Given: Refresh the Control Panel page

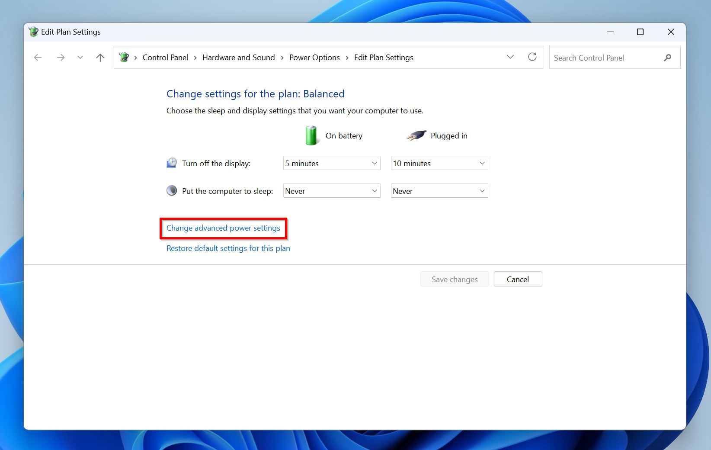Looking at the screenshot, I should (x=532, y=57).
